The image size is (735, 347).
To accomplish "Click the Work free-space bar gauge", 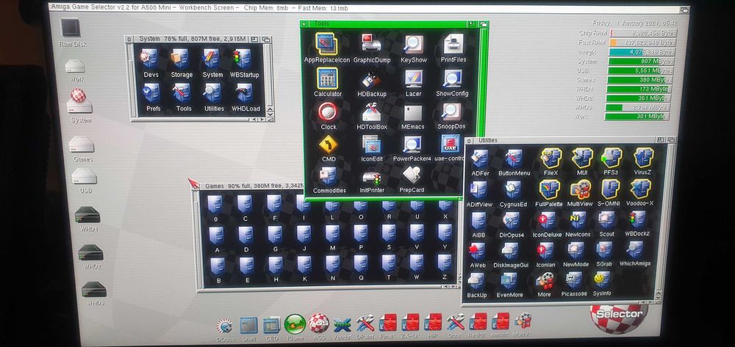I will click(637, 117).
